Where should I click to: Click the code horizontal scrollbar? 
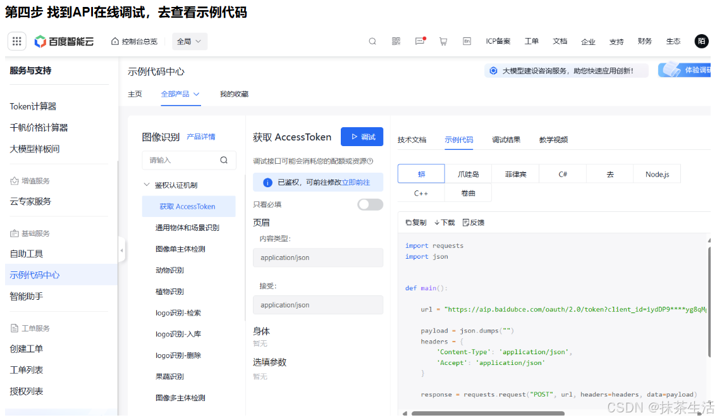[x=487, y=414]
